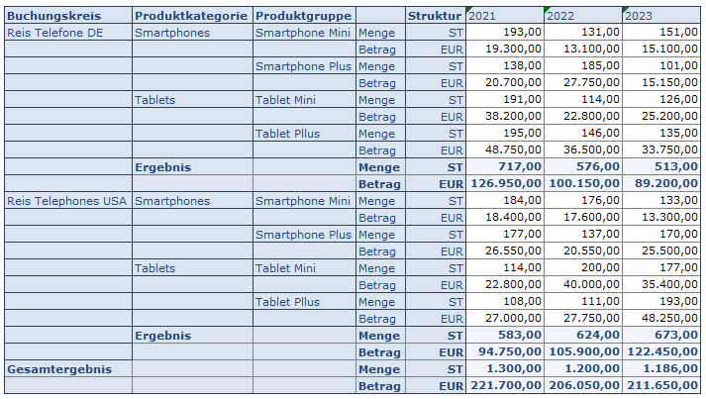Select the 2022 result 105.900,00
The height and width of the screenshot is (399, 706).
(x=583, y=351)
